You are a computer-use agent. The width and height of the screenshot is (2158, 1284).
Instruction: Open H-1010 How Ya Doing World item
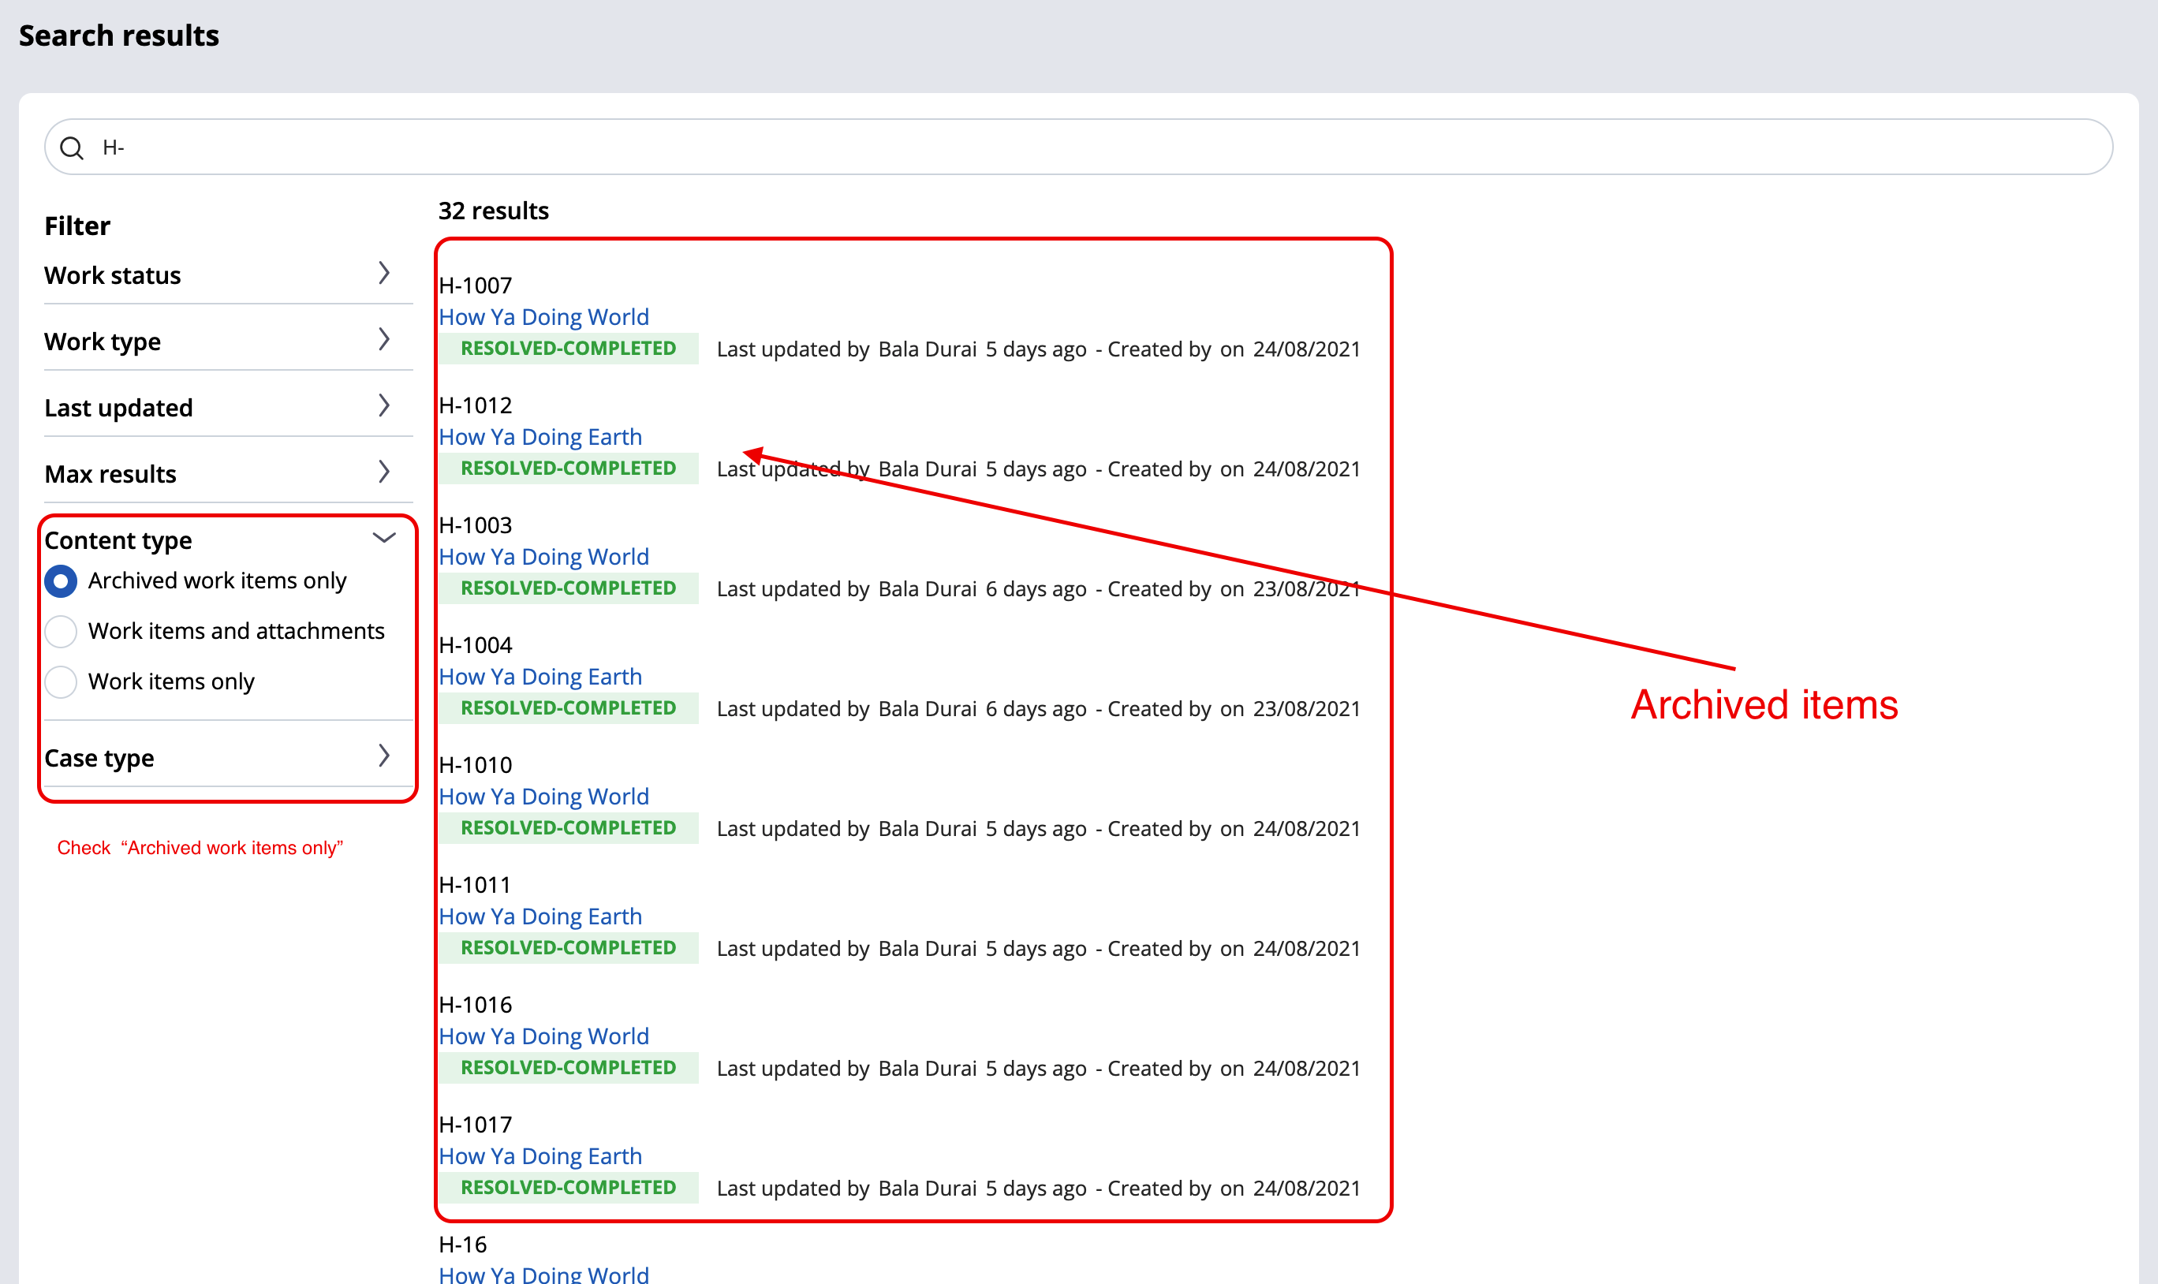click(544, 797)
